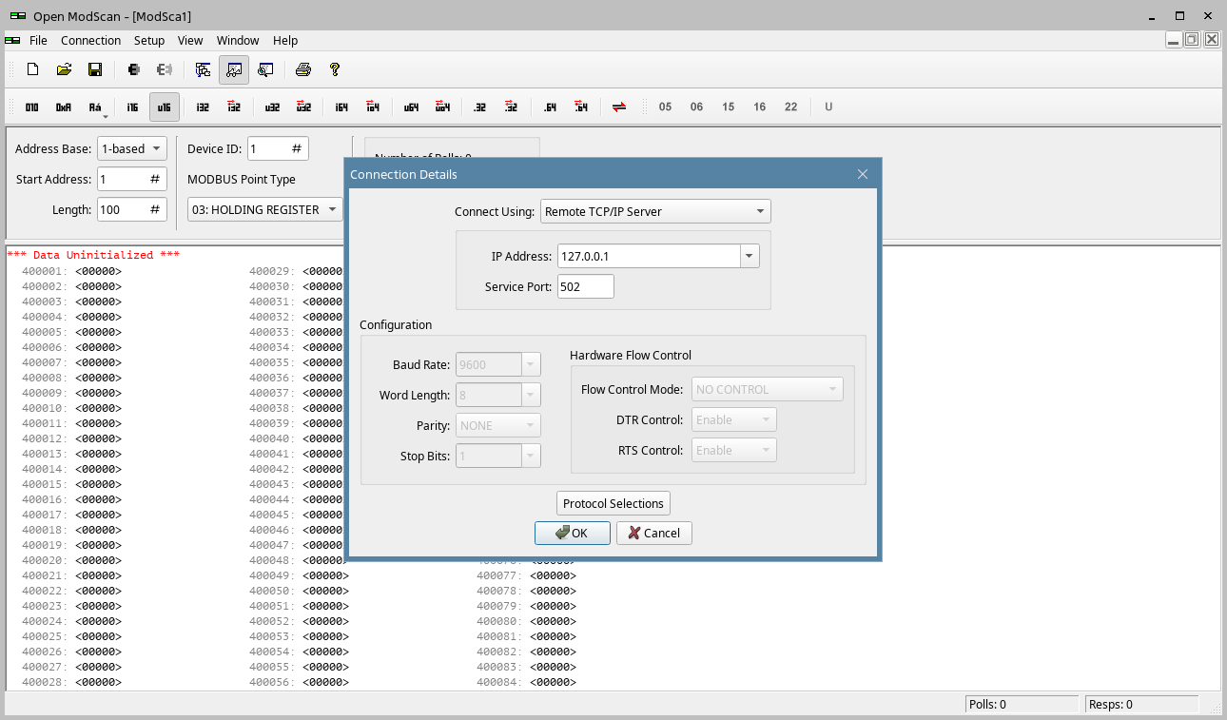Click the yellow question mark help icon

[x=335, y=69]
